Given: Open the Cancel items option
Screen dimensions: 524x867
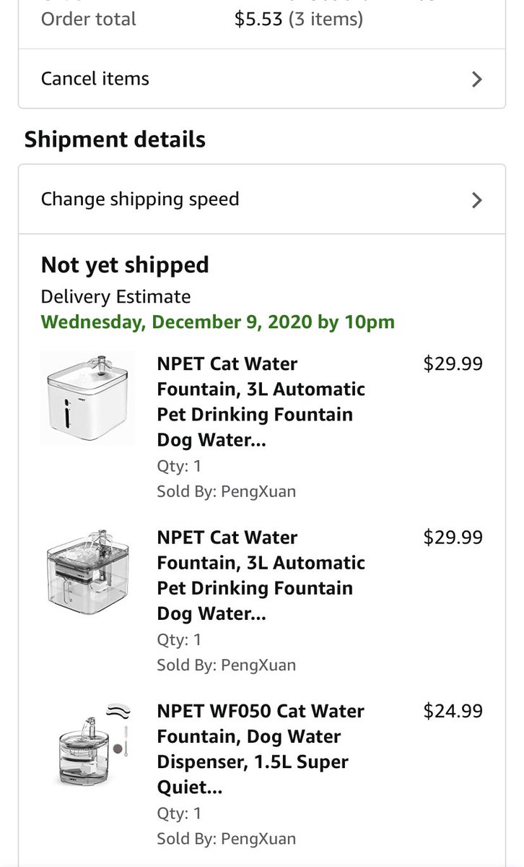Looking at the screenshot, I should tap(95, 79).
